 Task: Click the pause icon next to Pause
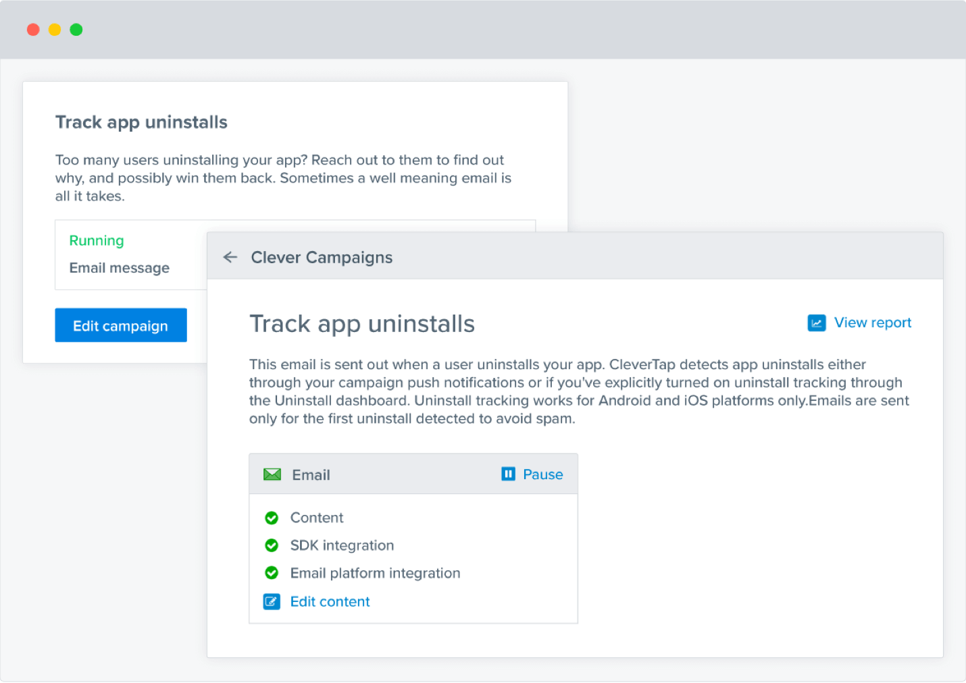(x=507, y=474)
